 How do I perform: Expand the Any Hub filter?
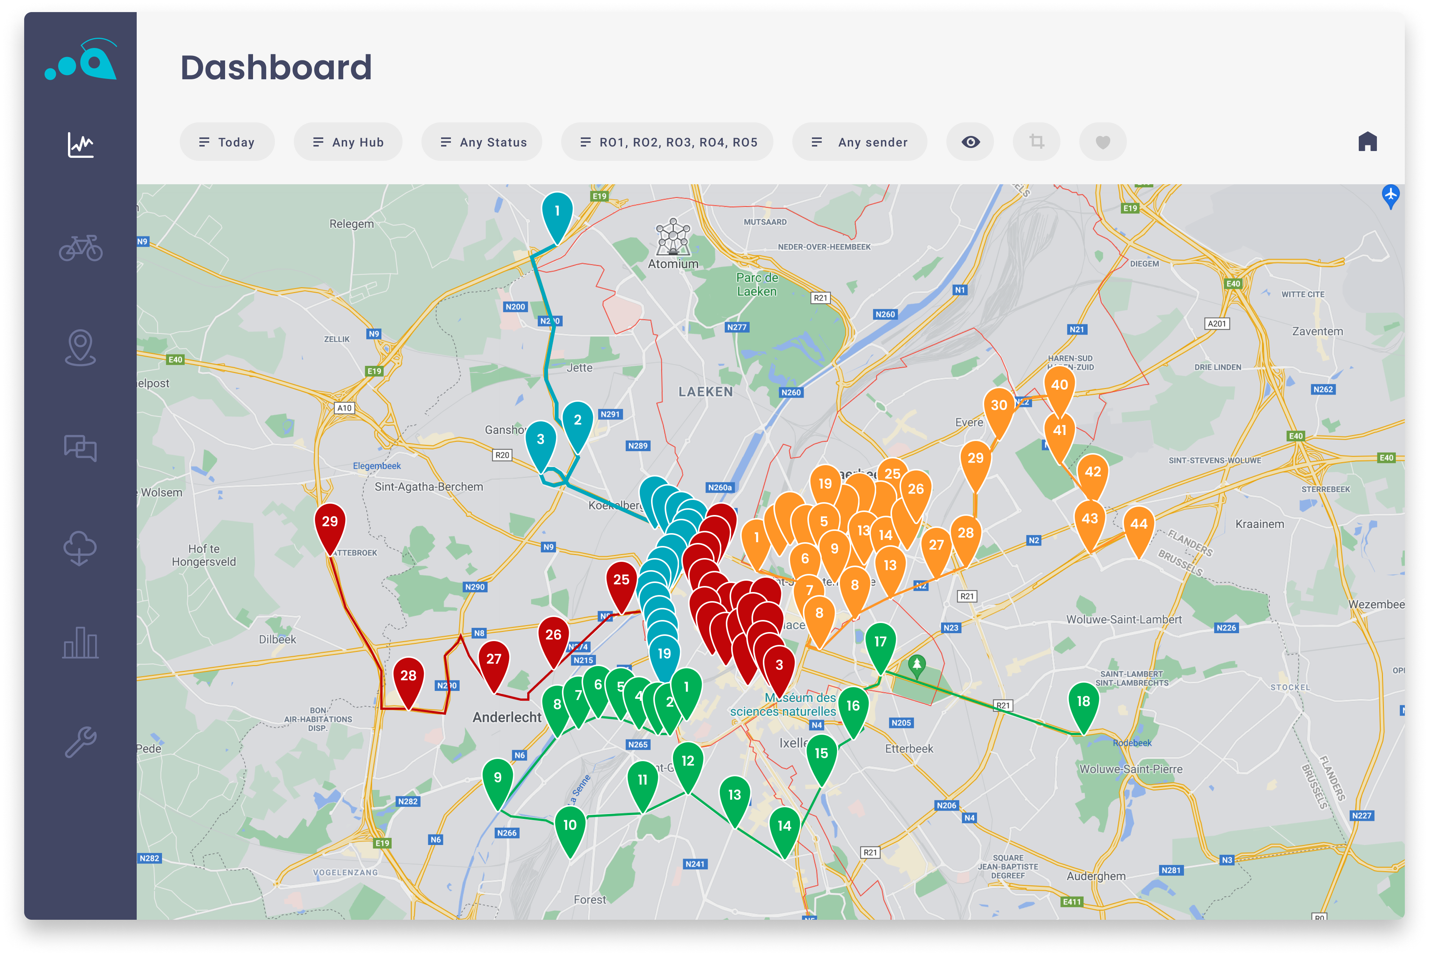tap(348, 142)
